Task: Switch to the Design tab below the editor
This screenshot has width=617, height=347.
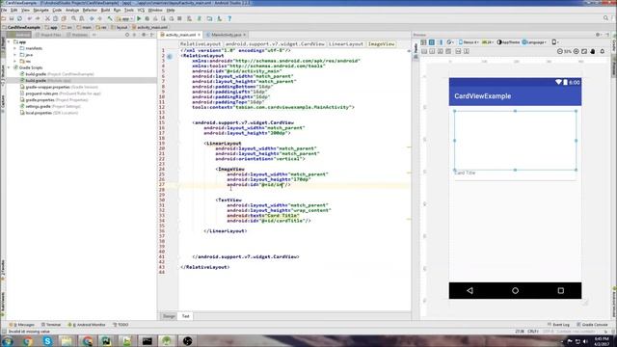Action: (169, 316)
